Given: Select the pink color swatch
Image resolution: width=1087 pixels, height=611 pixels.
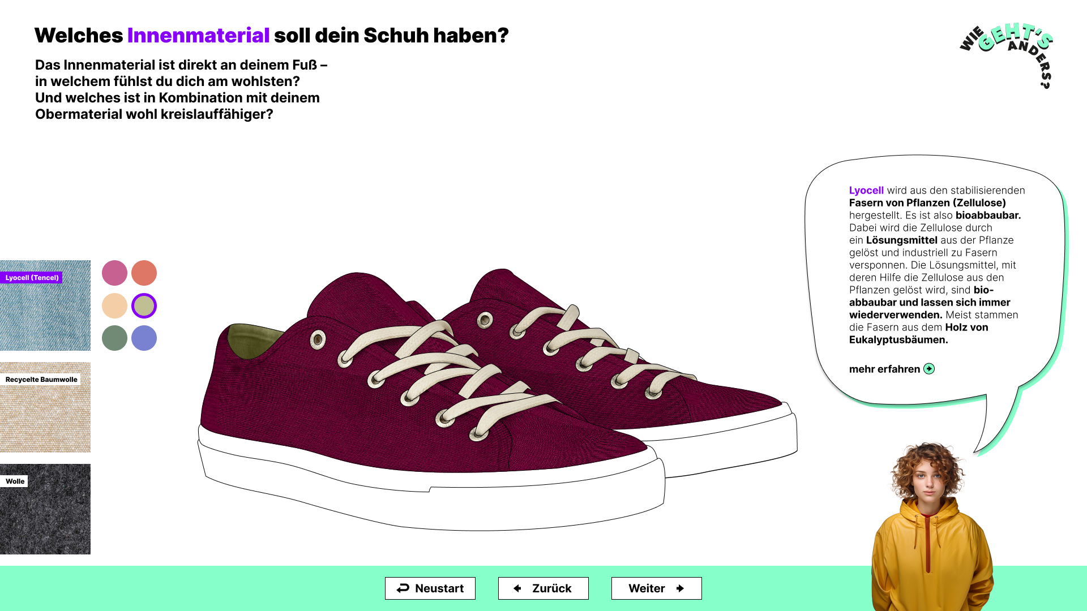Looking at the screenshot, I should [114, 273].
